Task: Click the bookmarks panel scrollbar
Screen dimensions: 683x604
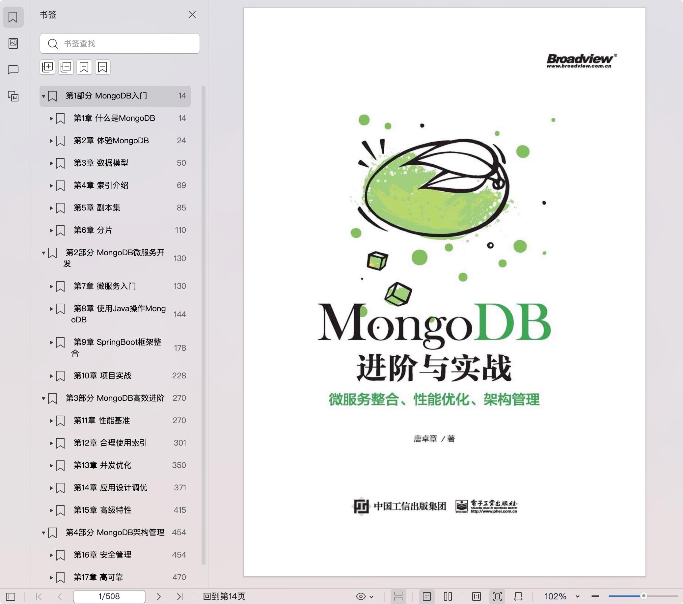Action: point(203,325)
